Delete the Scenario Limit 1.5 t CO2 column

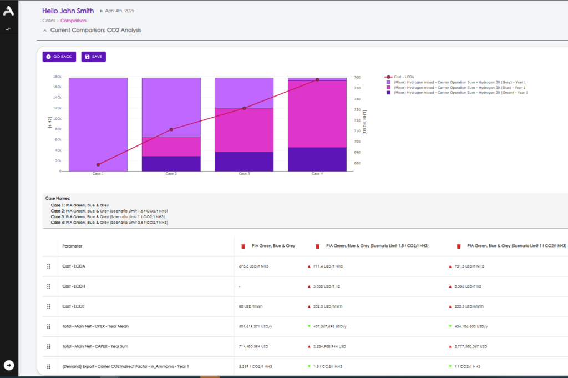click(317, 246)
